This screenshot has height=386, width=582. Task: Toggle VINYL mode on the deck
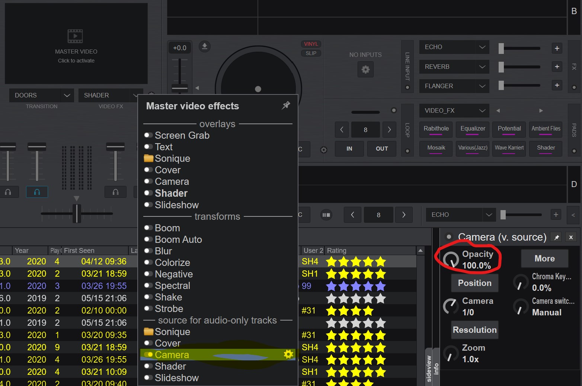pyautogui.click(x=311, y=44)
